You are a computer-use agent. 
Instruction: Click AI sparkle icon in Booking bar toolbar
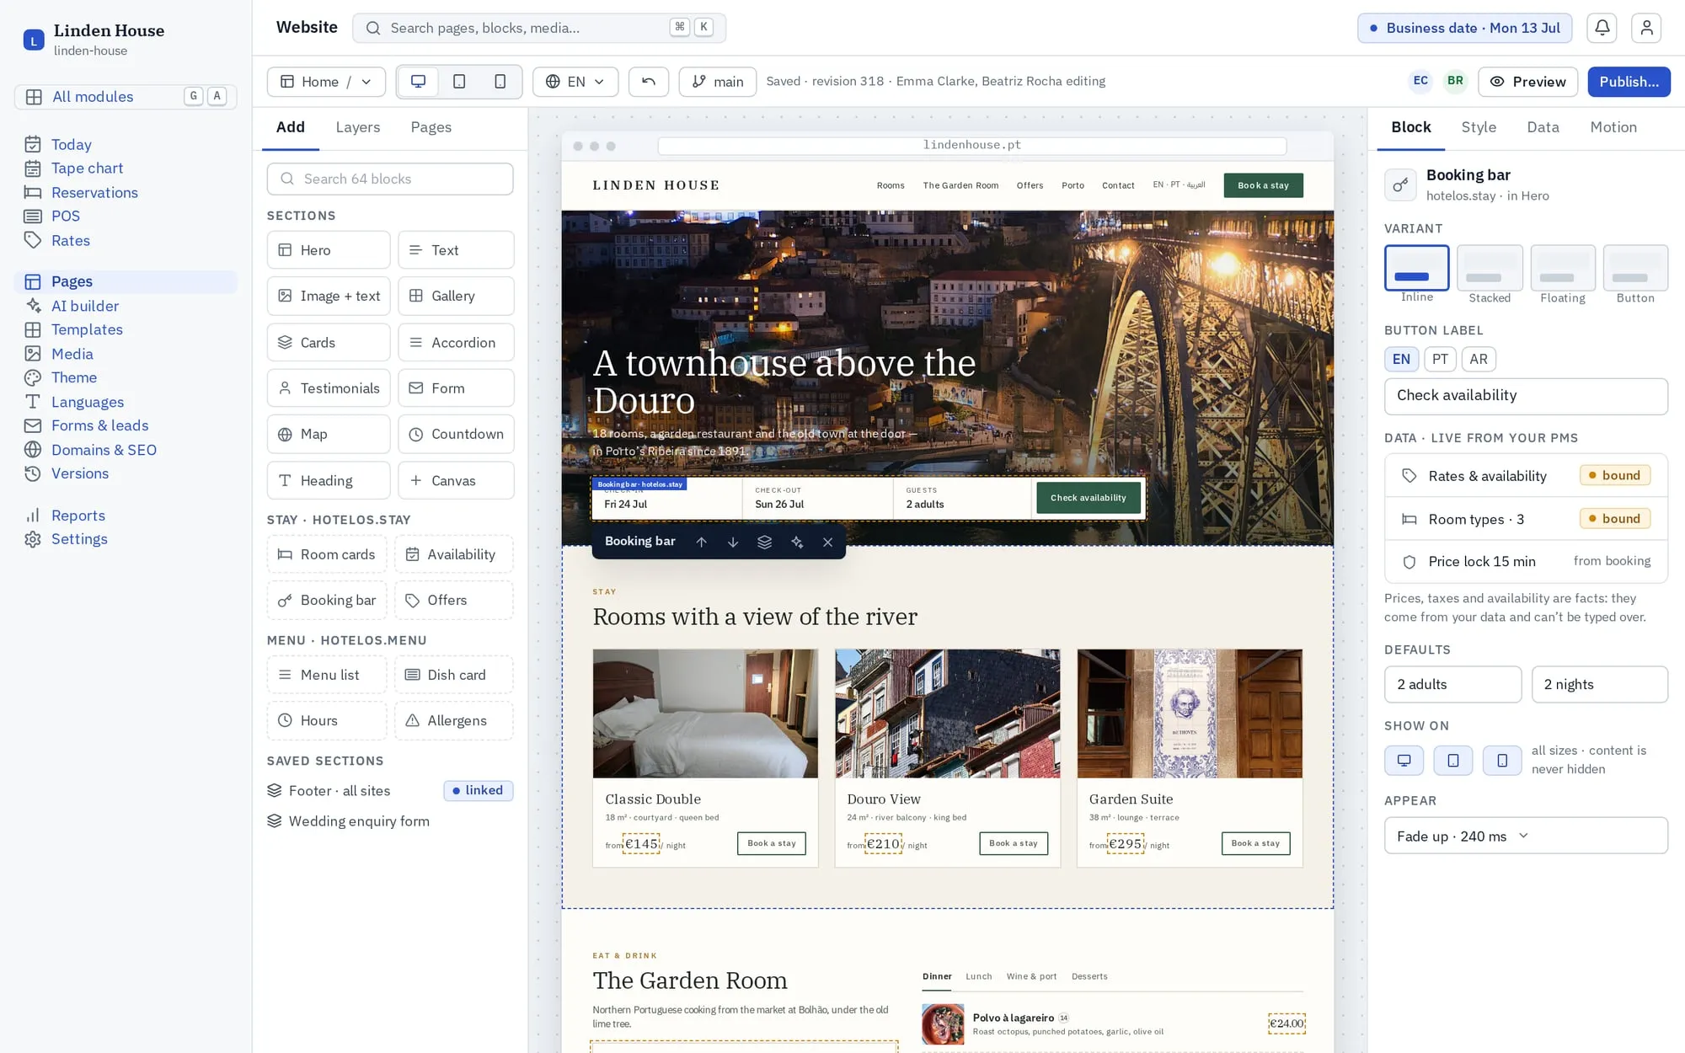[796, 542]
